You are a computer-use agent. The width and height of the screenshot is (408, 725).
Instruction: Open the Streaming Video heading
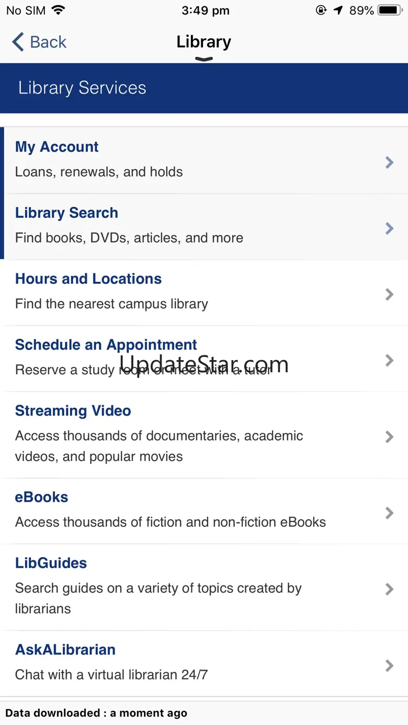point(73,411)
